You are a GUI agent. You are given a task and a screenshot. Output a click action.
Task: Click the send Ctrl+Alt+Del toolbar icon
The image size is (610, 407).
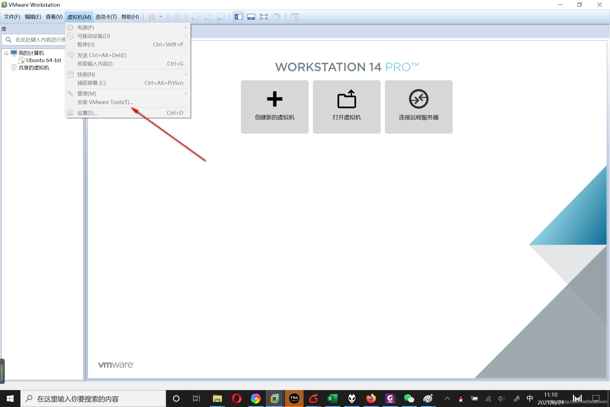tap(177, 17)
